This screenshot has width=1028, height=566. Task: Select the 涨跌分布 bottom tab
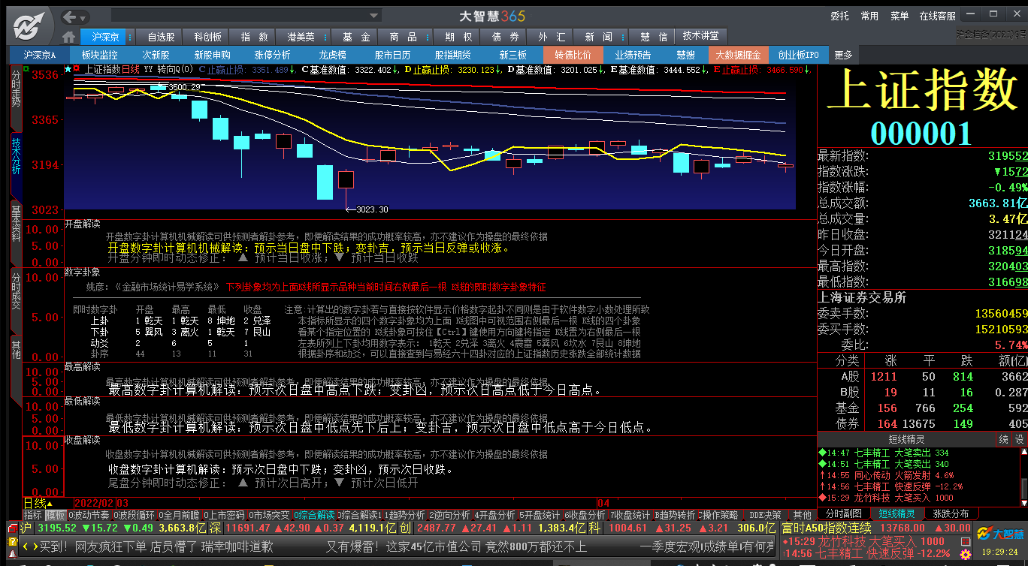click(951, 513)
